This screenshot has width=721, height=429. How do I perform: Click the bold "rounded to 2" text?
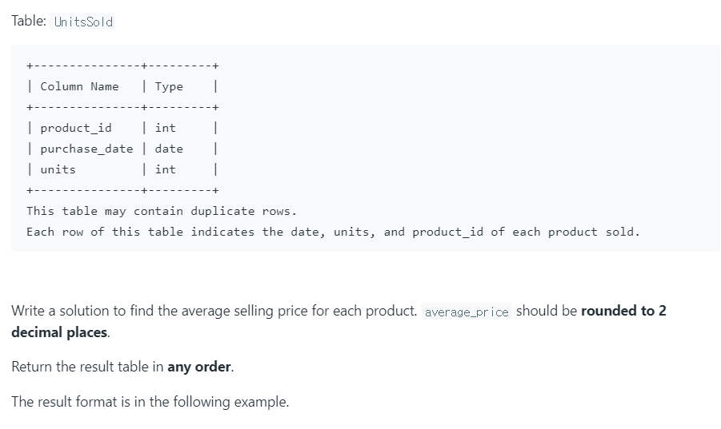tap(623, 311)
